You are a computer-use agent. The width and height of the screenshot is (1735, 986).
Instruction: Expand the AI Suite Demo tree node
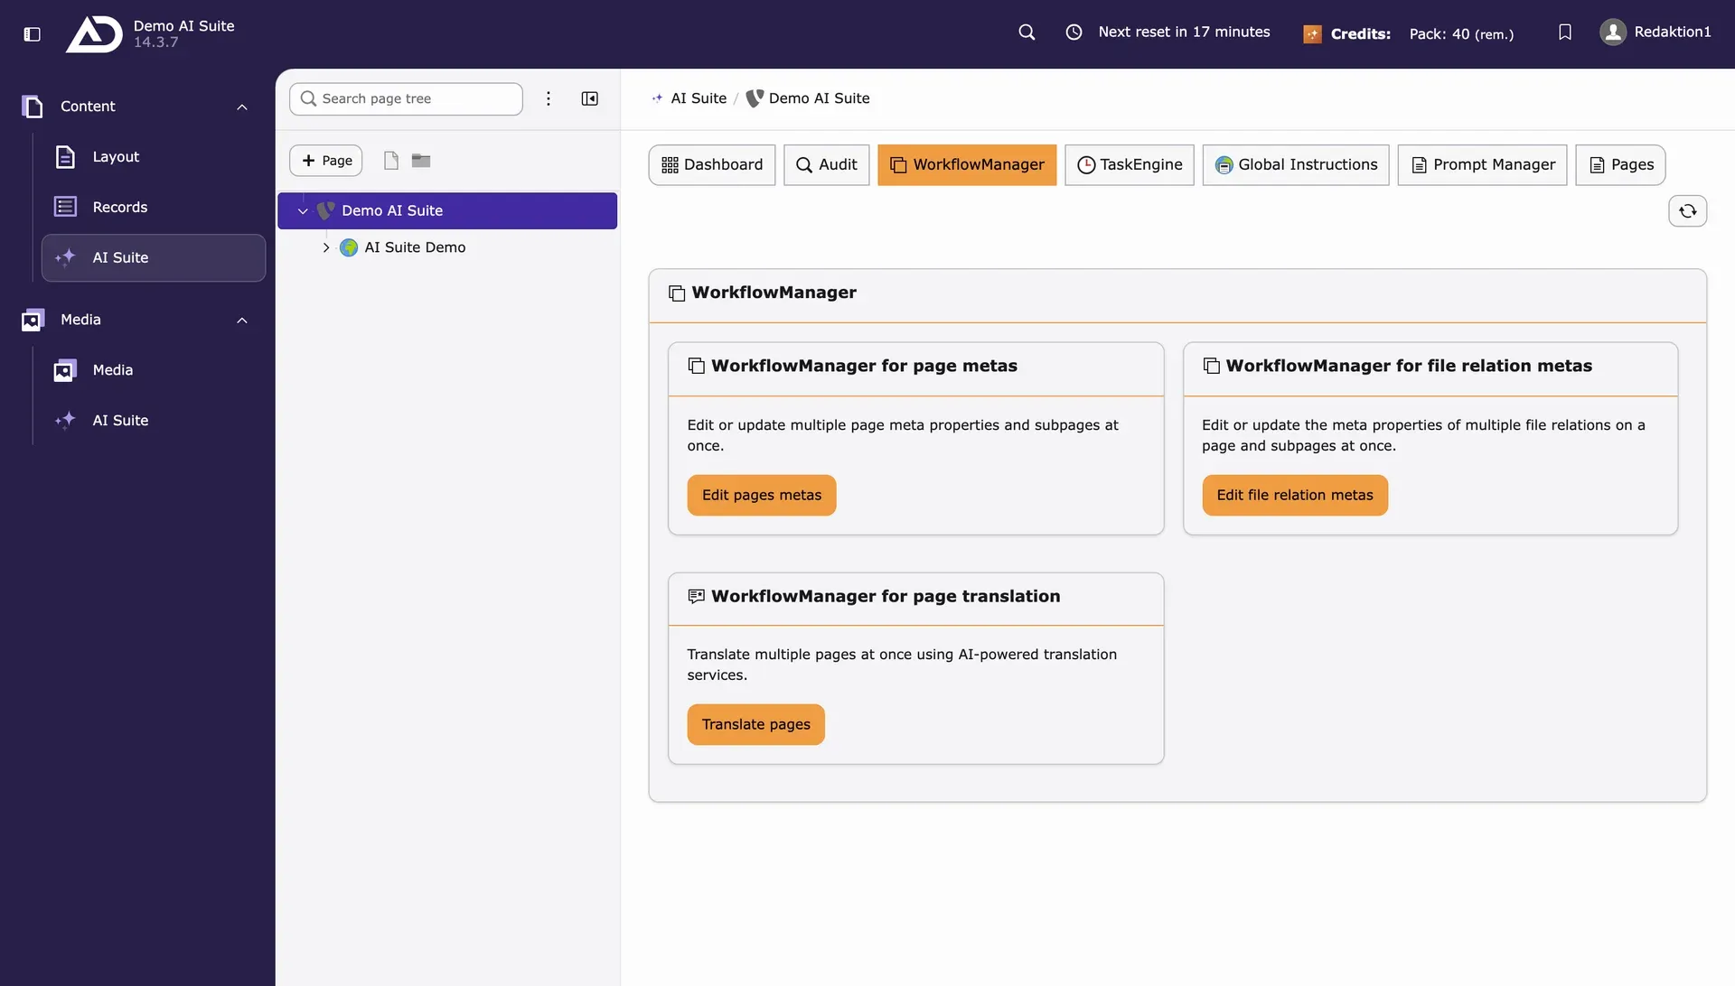[x=326, y=247]
